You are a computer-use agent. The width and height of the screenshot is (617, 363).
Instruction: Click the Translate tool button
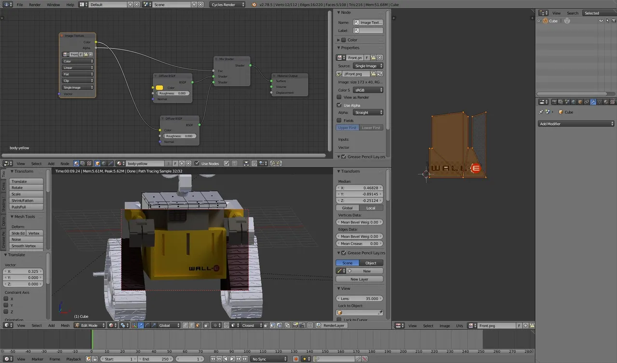27,181
